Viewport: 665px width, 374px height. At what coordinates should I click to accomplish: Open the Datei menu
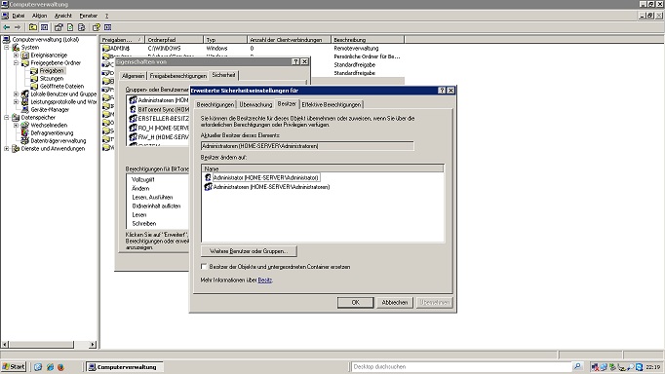point(19,16)
